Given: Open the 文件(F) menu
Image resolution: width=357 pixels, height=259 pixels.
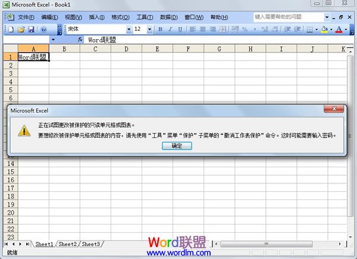Looking at the screenshot, I should pyautogui.click(x=26, y=17).
